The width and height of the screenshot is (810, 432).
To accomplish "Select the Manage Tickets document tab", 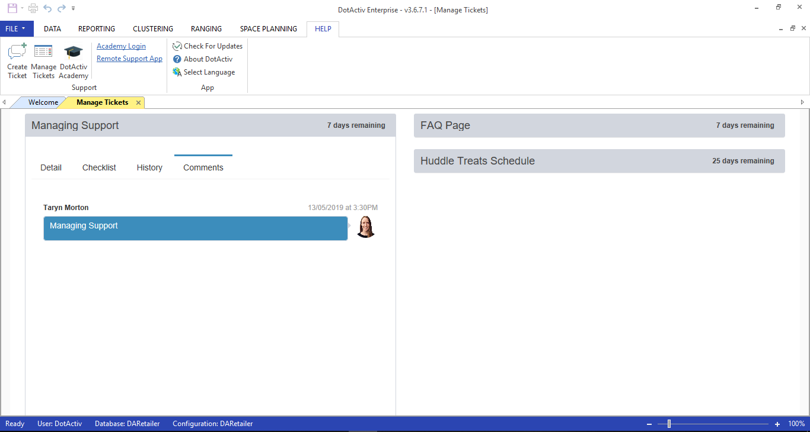I will 102,102.
